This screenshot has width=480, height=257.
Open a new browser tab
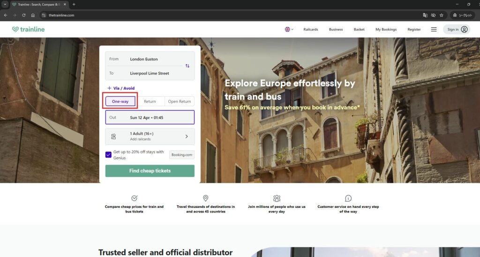pos(74,4)
